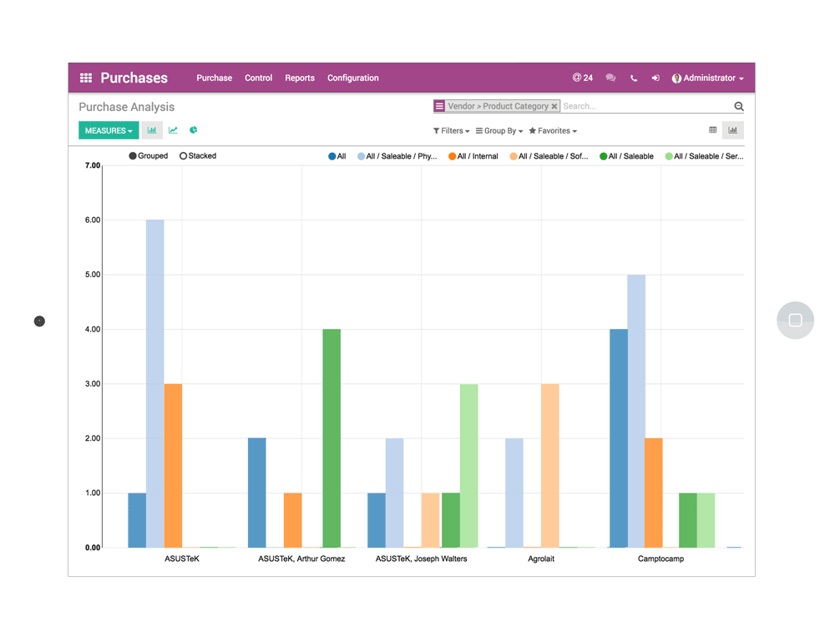The height and width of the screenshot is (642, 835).
Task: Open the Favorites dropdown
Action: 552,130
